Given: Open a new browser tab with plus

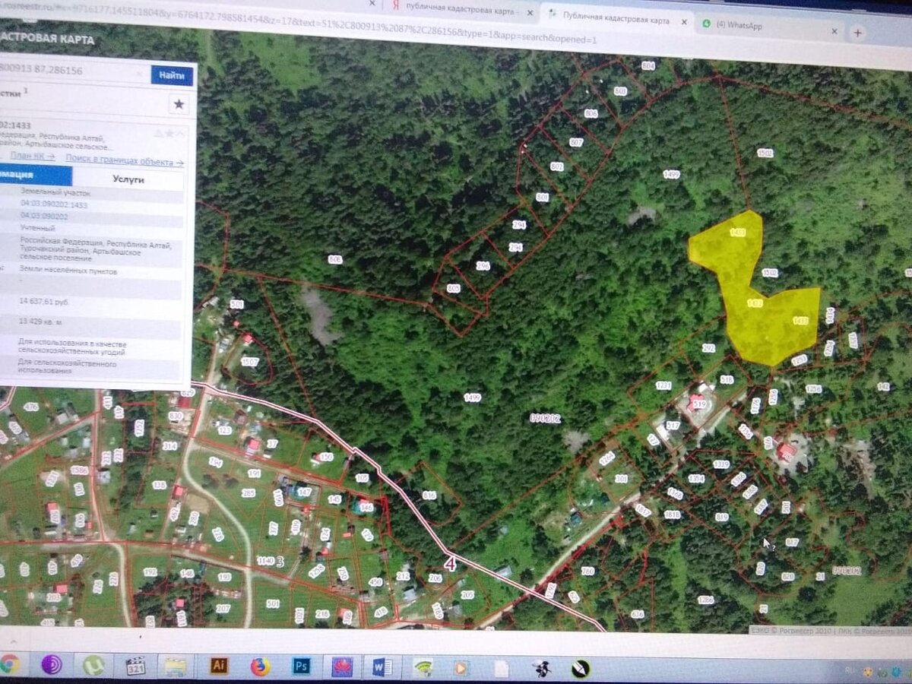Looking at the screenshot, I should [x=858, y=33].
